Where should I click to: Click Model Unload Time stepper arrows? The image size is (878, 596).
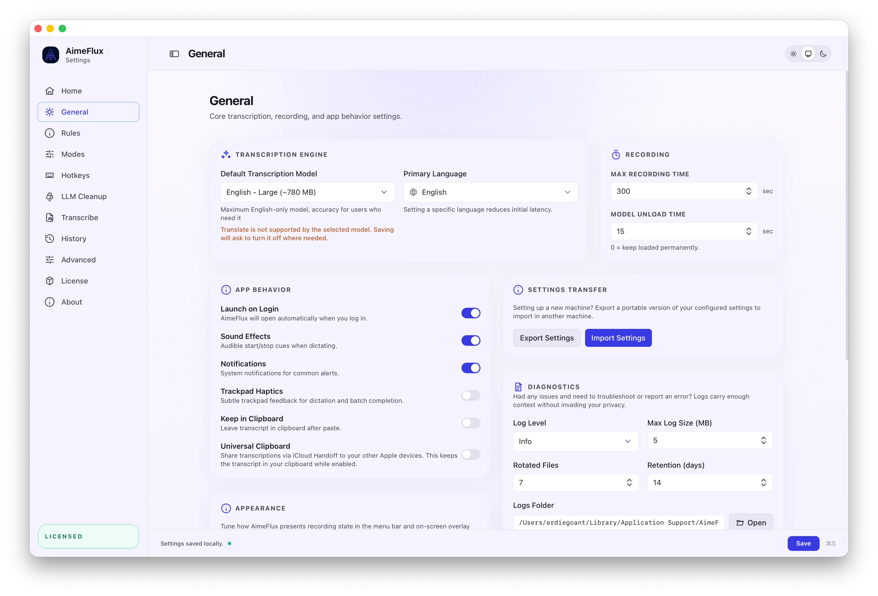click(x=748, y=231)
